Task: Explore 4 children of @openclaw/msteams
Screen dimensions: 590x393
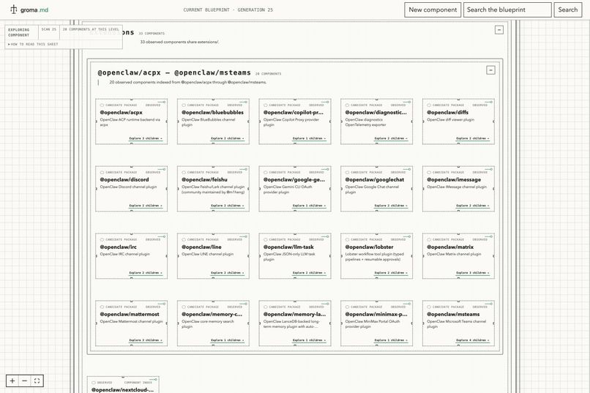Action: (473, 340)
